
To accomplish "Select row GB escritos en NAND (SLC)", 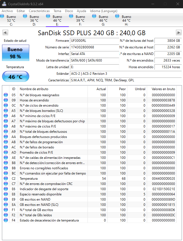I will tap(89, 204).
